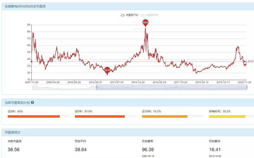Click the x-axis label 2017-10-24

[x=181, y=82]
